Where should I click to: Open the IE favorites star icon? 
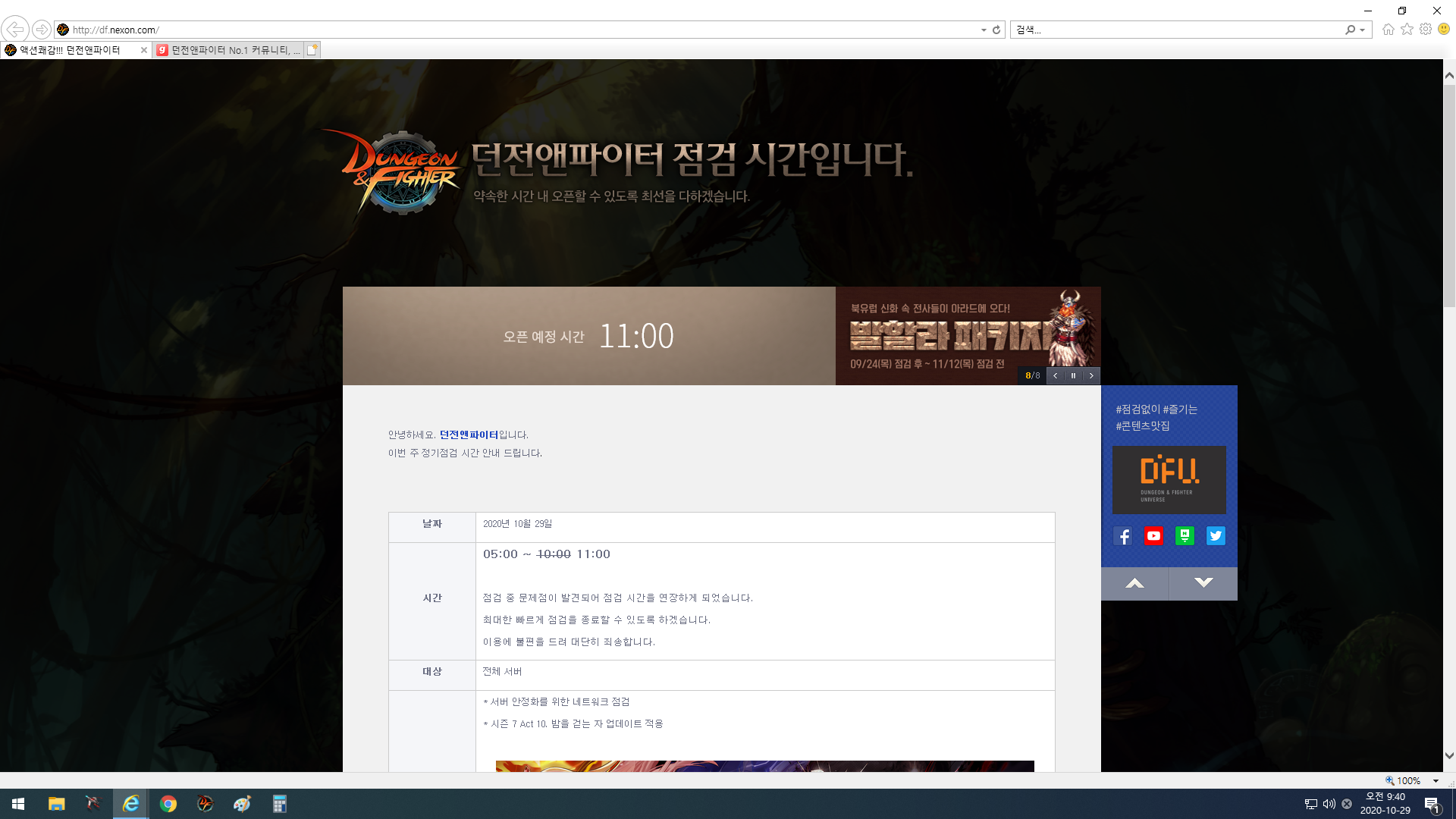point(1407,30)
